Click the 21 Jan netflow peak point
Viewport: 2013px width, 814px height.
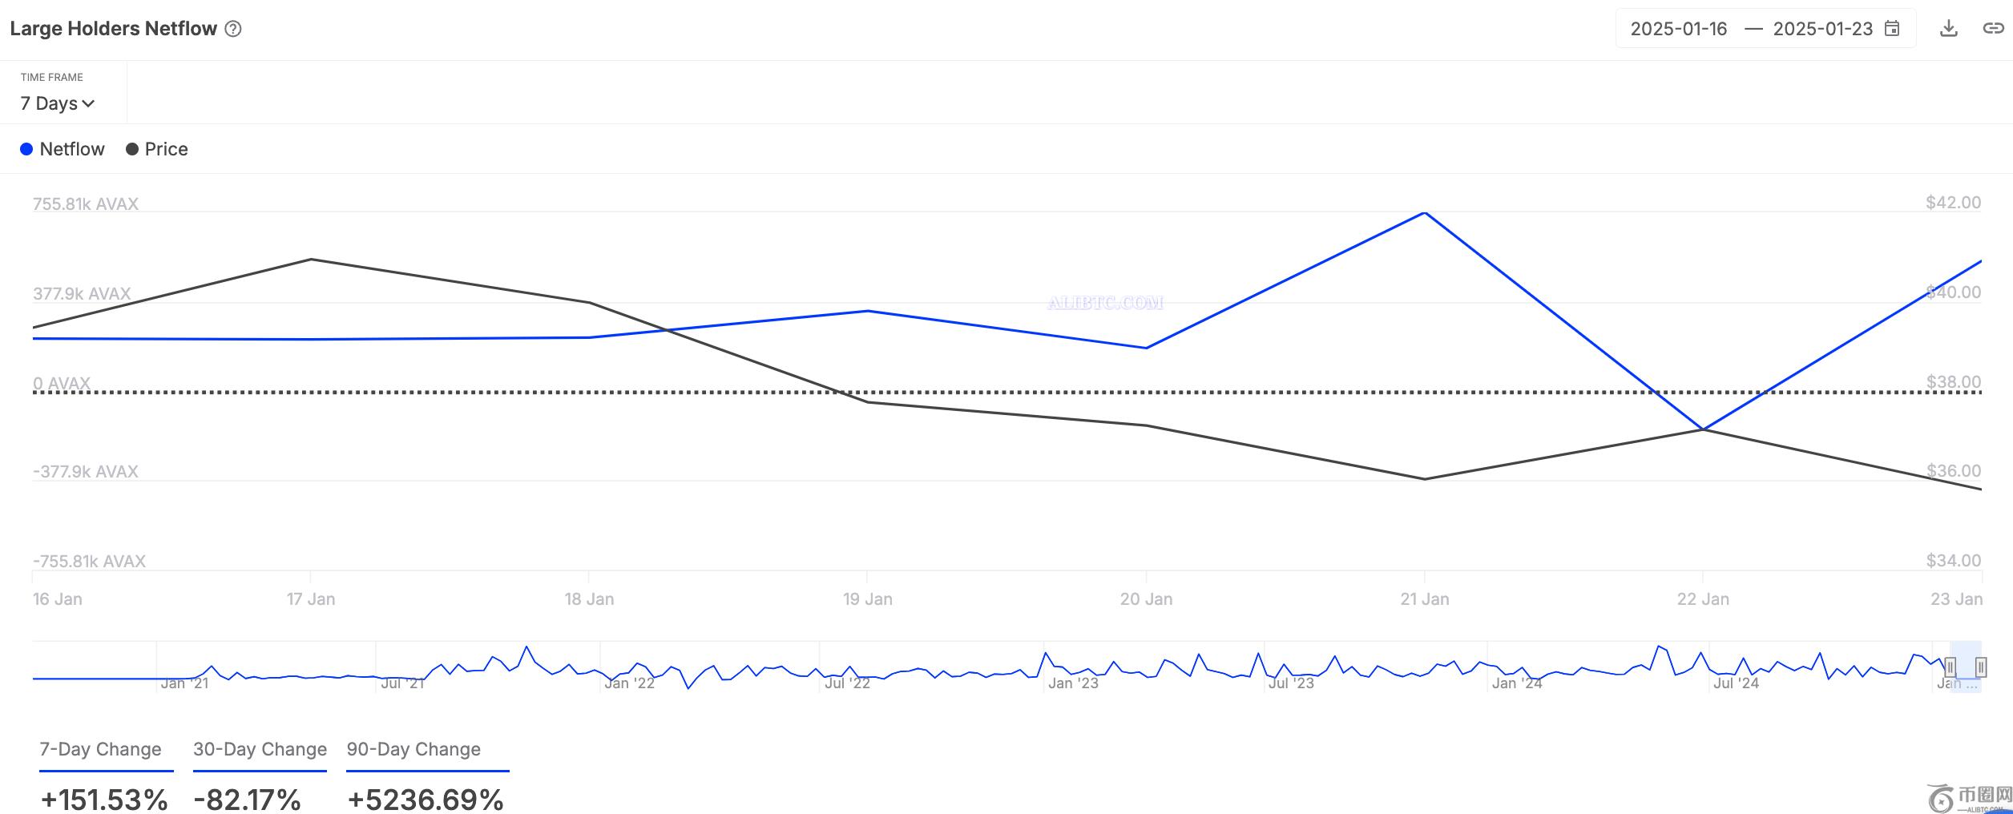1425,213
